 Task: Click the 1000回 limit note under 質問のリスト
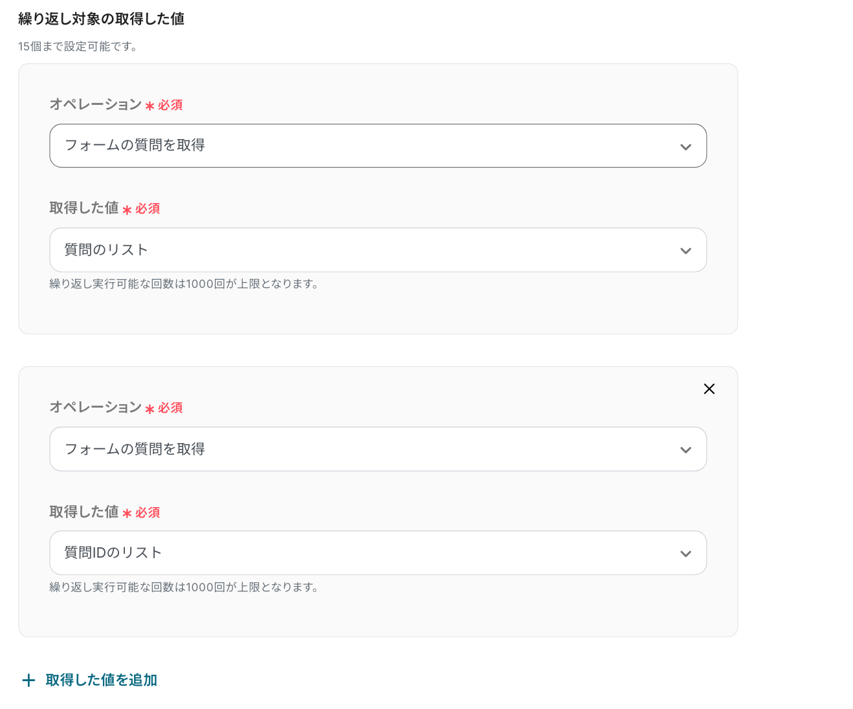point(184,284)
